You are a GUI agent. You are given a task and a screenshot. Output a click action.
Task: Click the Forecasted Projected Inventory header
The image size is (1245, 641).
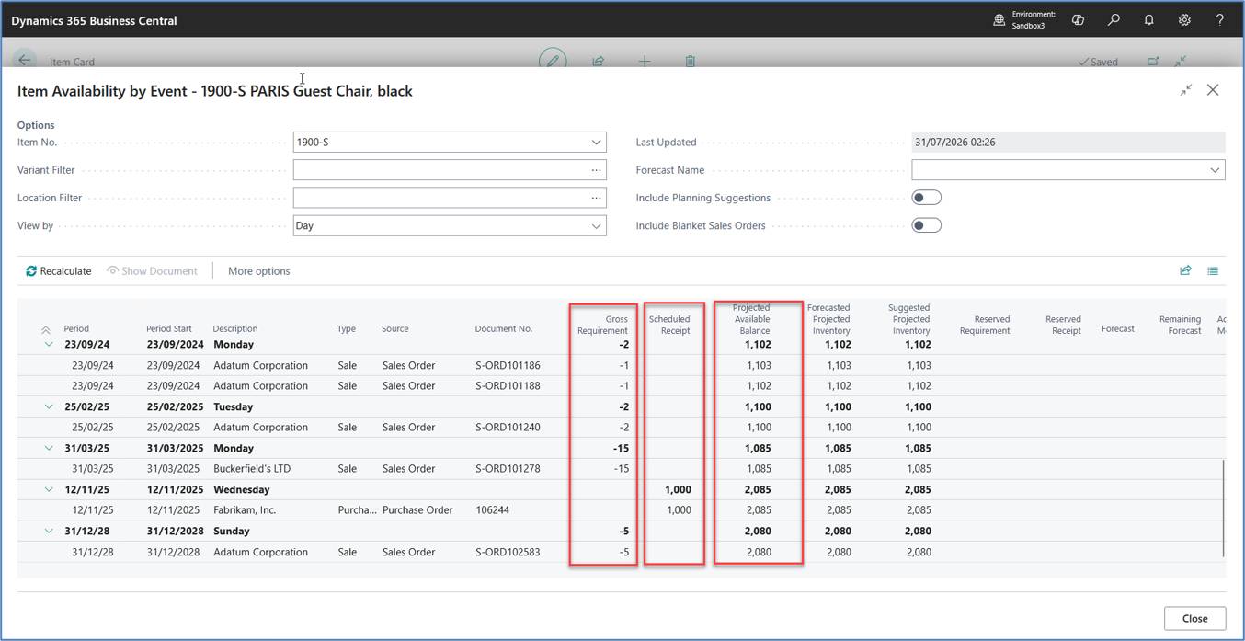click(828, 319)
